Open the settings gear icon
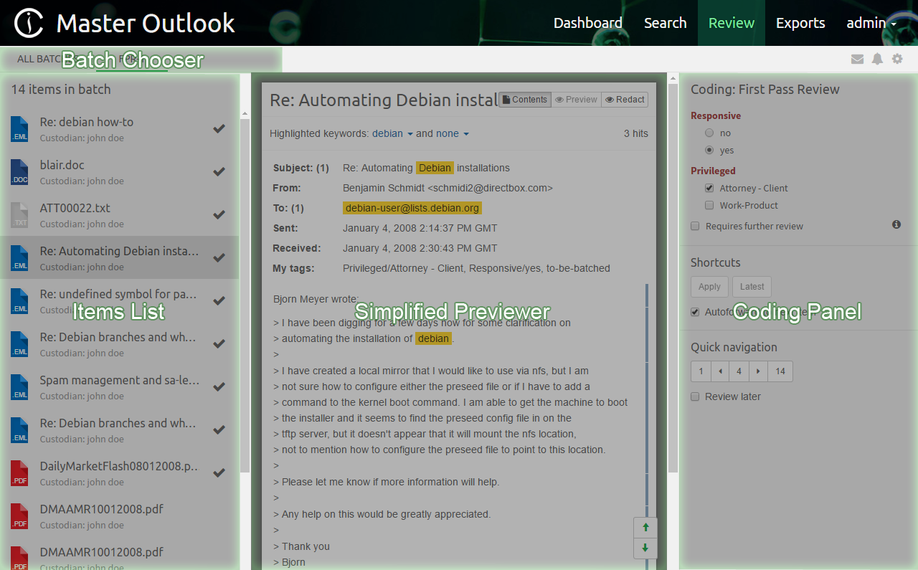 pyautogui.click(x=897, y=59)
